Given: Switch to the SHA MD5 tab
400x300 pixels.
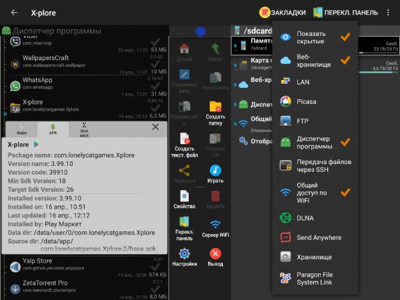Looking at the screenshot, I should [84, 129].
